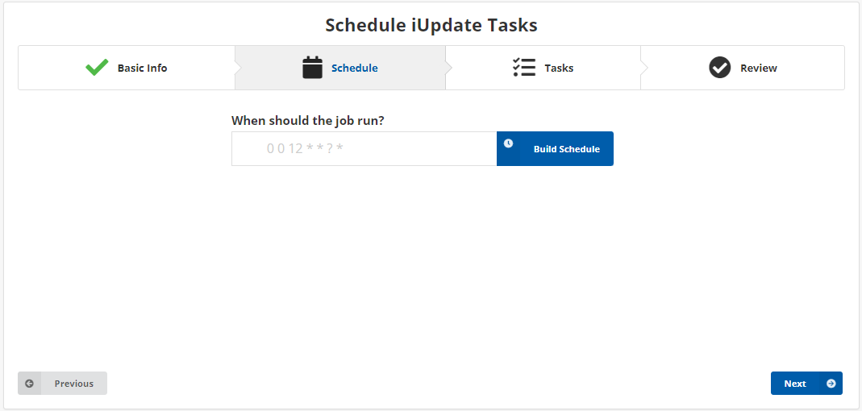Open the Review step

coord(758,68)
